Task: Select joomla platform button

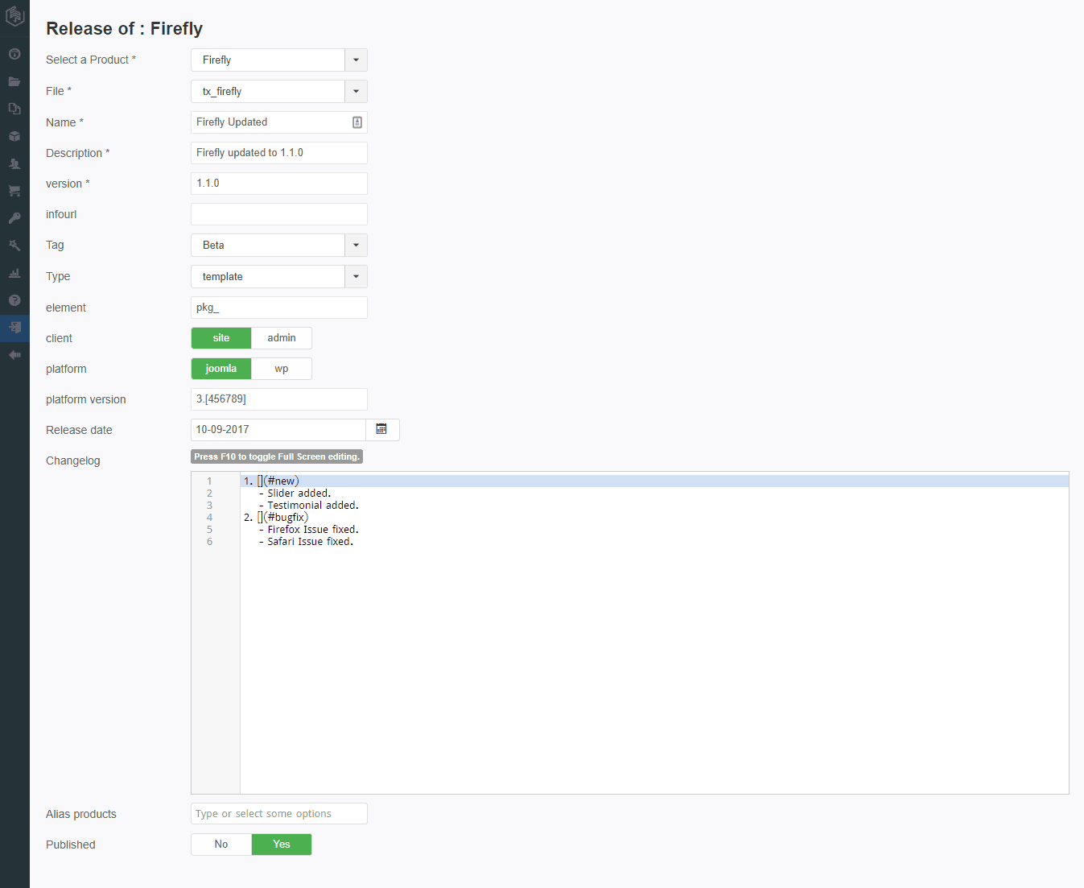Action: tap(221, 369)
